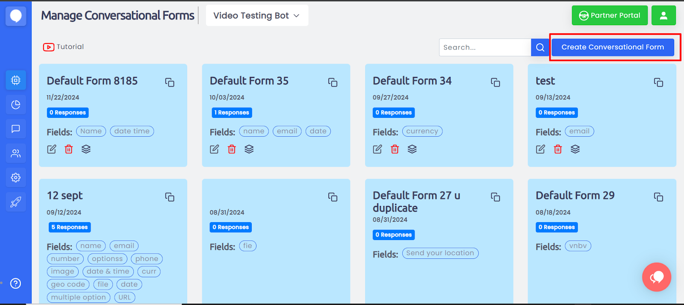This screenshot has width=684, height=305.
Task: Open the floating chat widget bubble
Action: (x=656, y=277)
